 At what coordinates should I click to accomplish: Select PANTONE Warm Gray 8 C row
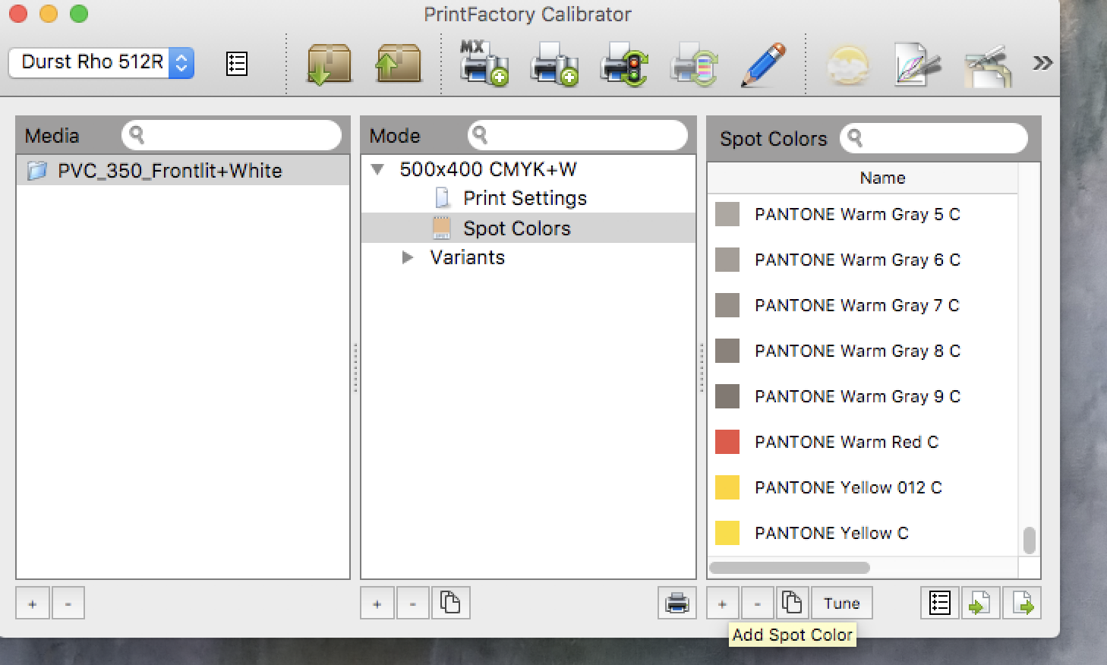(x=863, y=351)
